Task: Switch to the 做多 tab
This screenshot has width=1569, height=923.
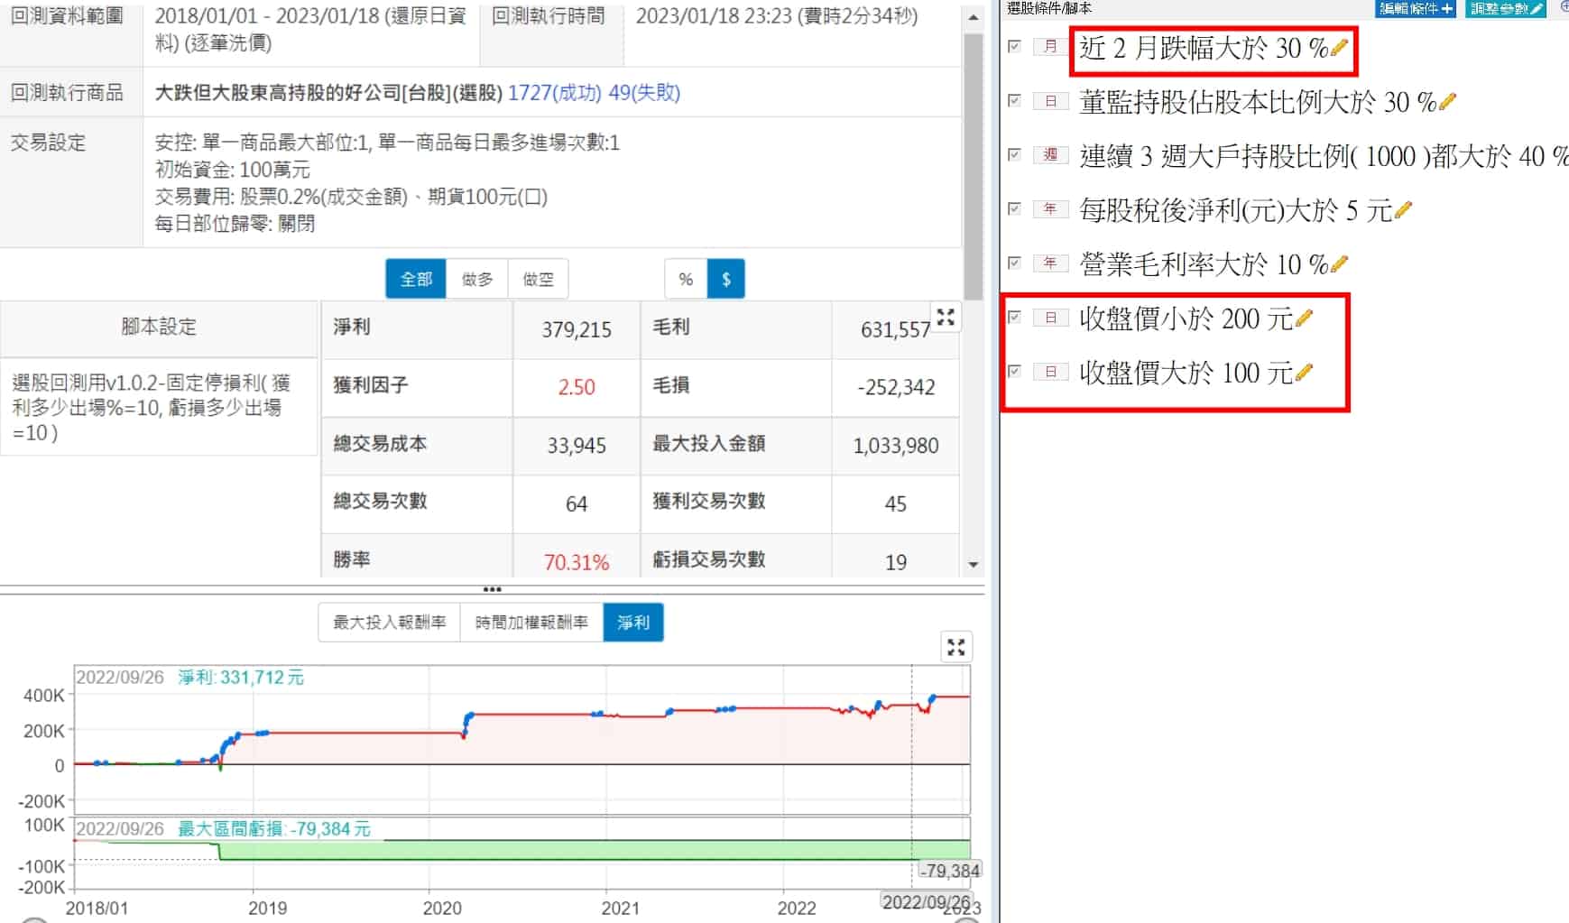Action: click(477, 279)
